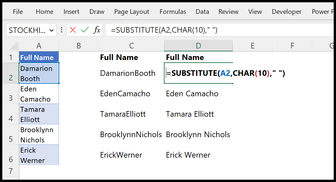Screen dimensions: 336x182
Task: Select row 5 header
Action: (11, 135)
